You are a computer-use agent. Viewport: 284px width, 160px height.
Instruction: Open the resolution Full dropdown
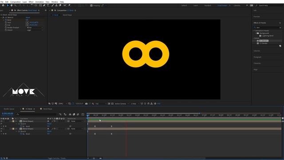[x=101, y=104]
